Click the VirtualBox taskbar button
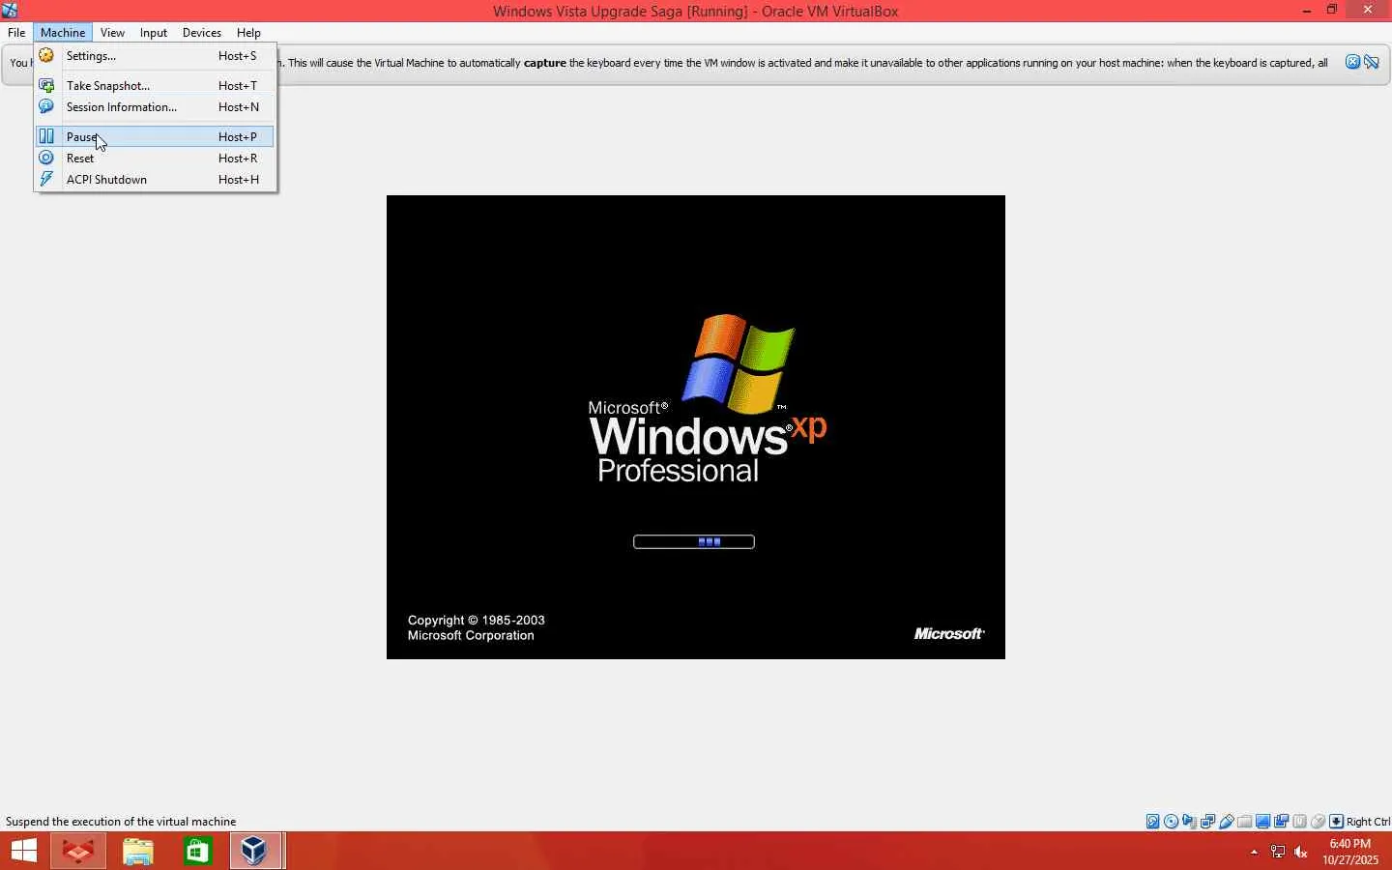 255,851
